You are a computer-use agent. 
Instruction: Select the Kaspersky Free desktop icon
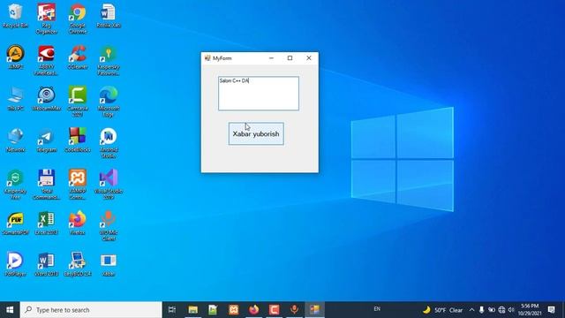[15, 185]
